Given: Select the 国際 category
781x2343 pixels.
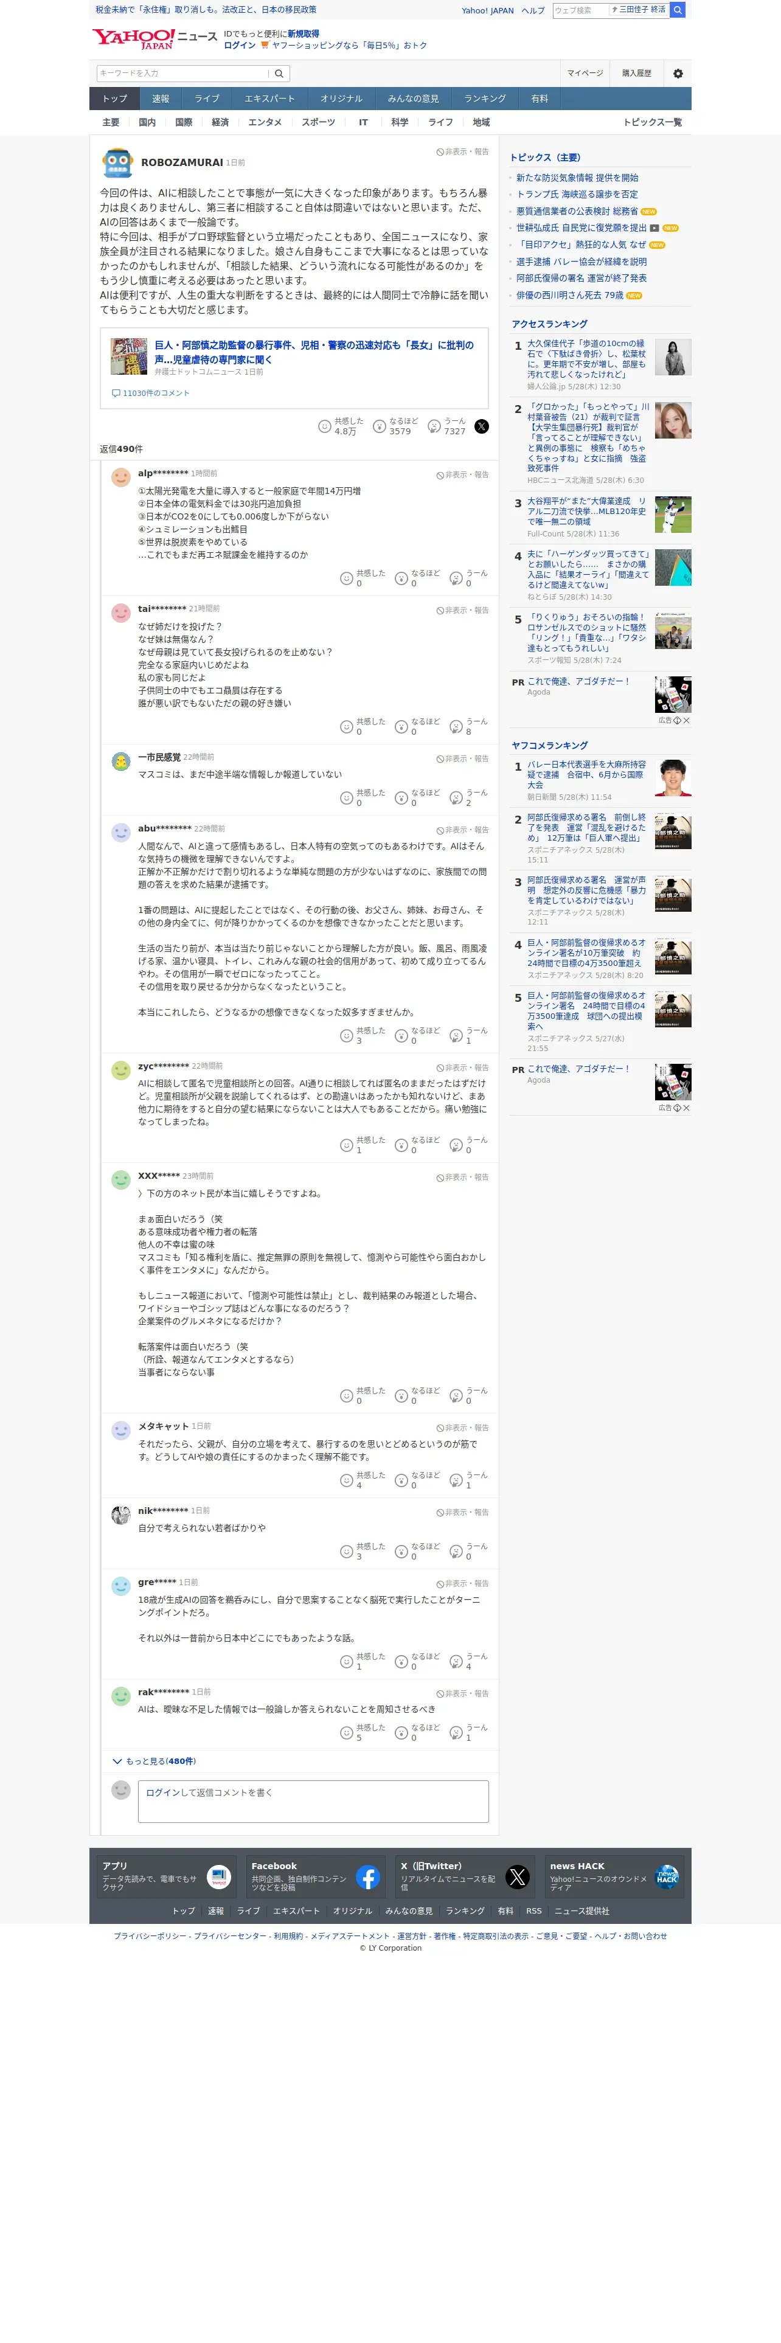Looking at the screenshot, I should point(184,123).
